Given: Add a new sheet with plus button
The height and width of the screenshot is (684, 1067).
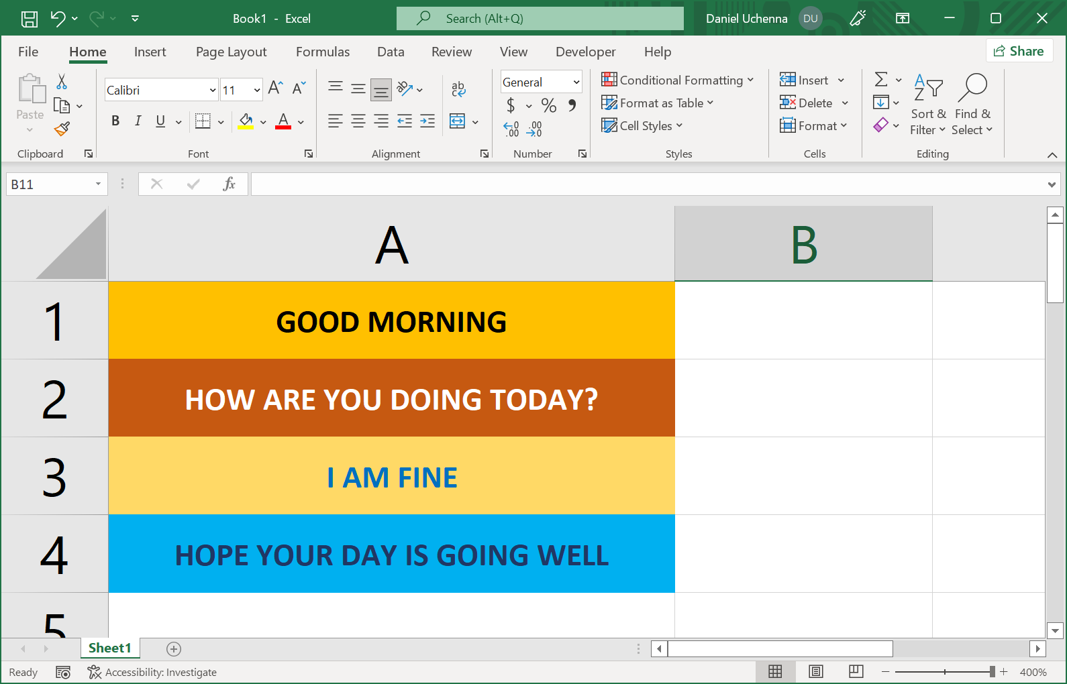Looking at the screenshot, I should 174,648.
